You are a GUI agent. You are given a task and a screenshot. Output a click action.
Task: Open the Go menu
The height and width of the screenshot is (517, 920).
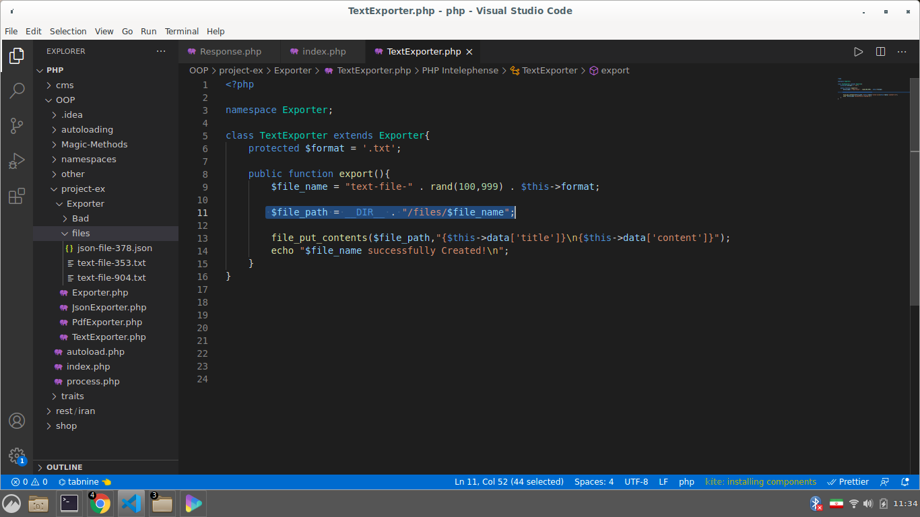click(127, 31)
